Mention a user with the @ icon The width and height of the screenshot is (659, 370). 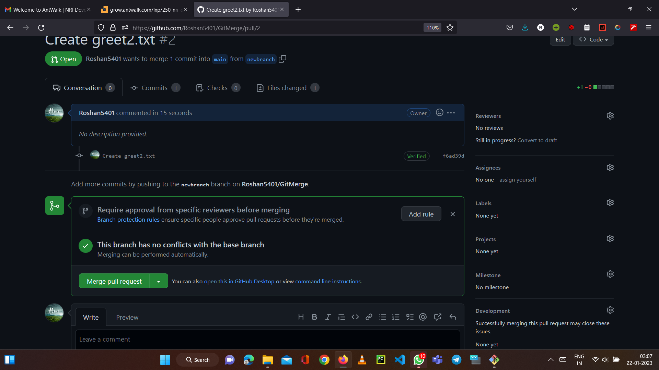pyautogui.click(x=423, y=317)
